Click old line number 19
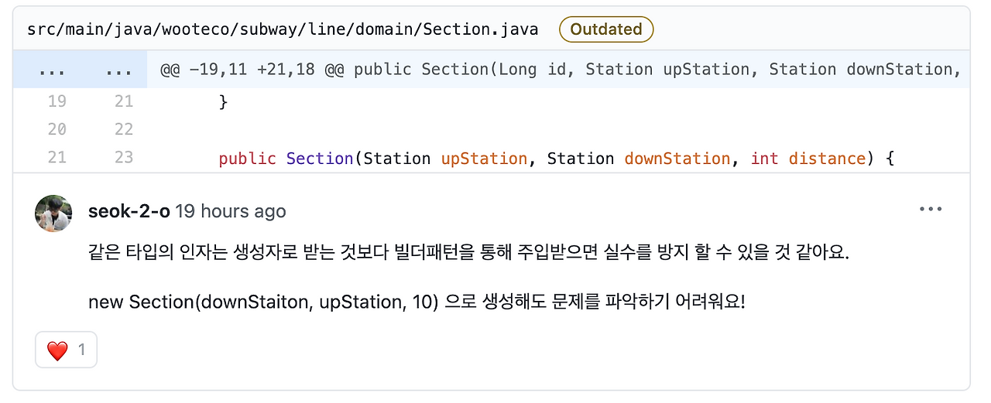991x403 pixels. (57, 101)
